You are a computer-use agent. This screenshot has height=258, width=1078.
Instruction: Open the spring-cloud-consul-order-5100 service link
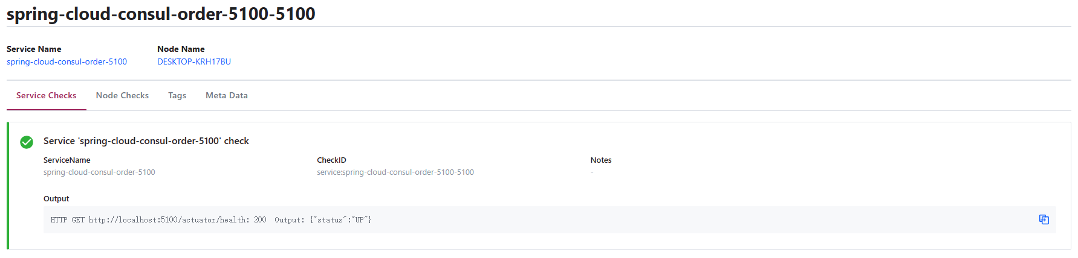(x=67, y=61)
